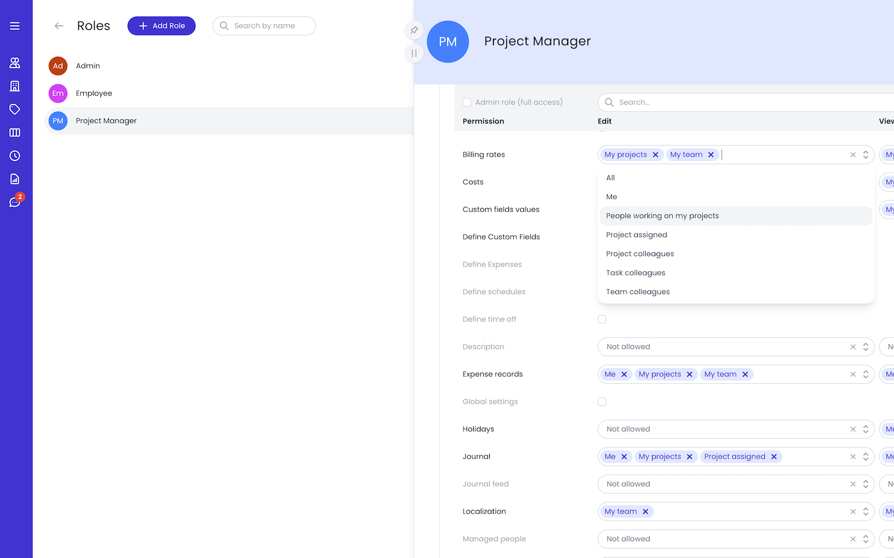The image size is (894, 558).
Task: Open the tags icon in sidebar
Action: click(x=15, y=109)
